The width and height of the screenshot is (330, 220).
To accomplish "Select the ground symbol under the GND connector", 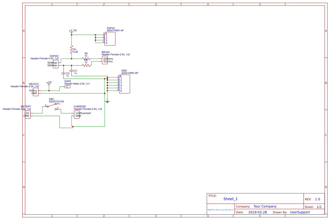I will [x=107, y=102].
